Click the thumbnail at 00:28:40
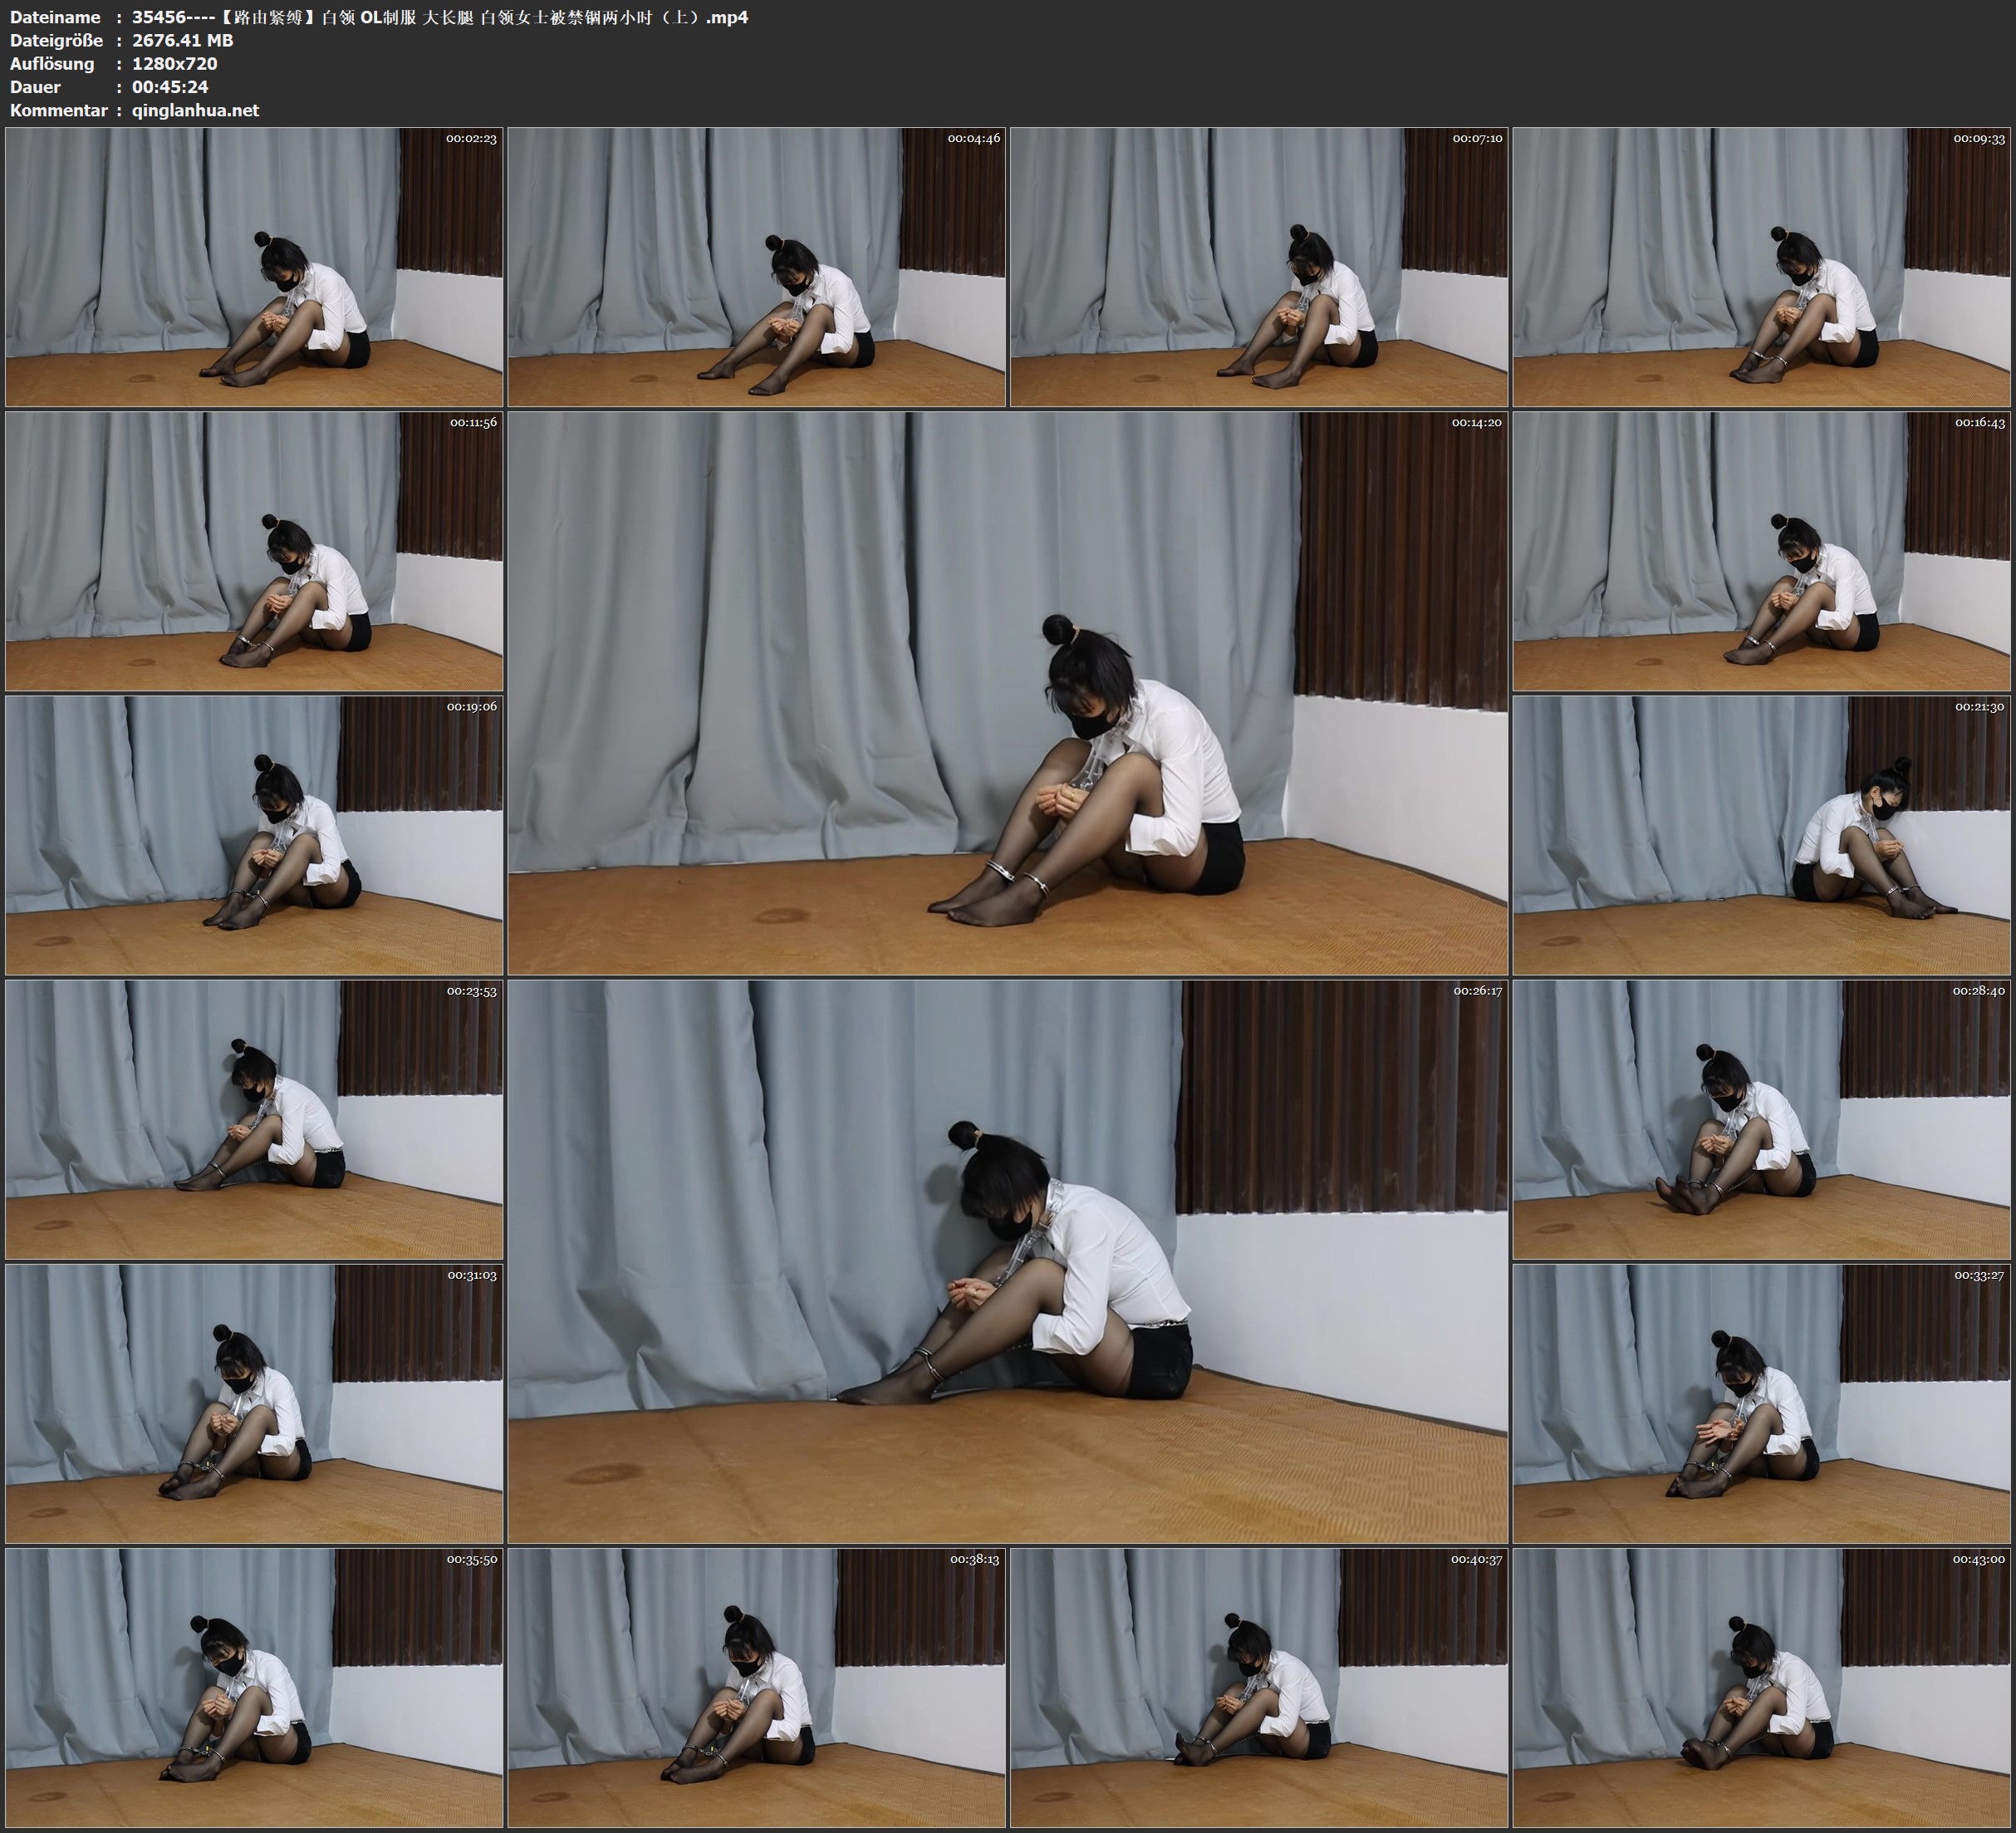The height and width of the screenshot is (1833, 2016). (x=1761, y=1119)
